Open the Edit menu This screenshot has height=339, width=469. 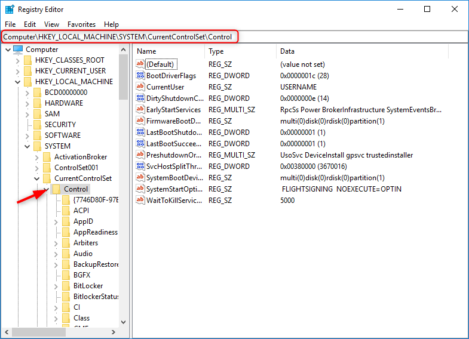click(x=30, y=24)
